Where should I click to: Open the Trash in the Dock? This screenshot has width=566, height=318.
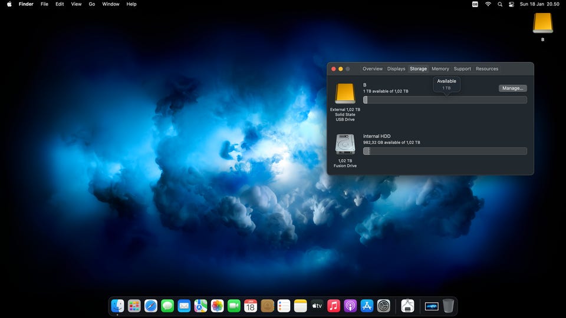click(x=448, y=306)
